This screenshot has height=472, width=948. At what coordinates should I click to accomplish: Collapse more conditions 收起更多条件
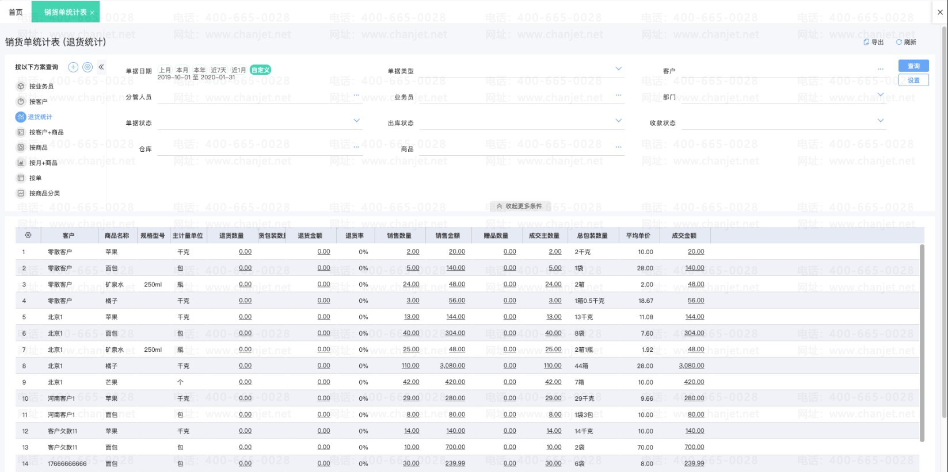click(520, 206)
